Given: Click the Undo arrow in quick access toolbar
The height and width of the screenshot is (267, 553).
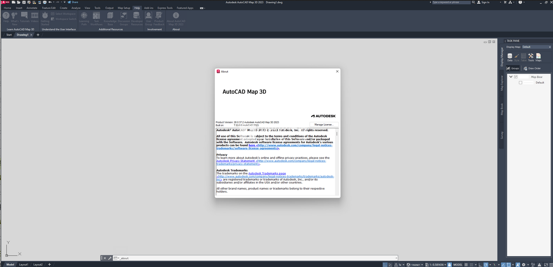Looking at the screenshot, I should [x=50, y=2].
